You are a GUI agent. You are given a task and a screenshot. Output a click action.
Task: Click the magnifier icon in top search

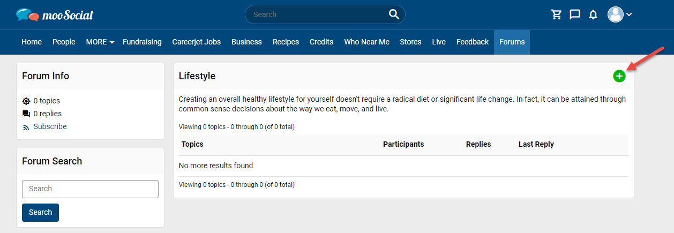point(394,14)
